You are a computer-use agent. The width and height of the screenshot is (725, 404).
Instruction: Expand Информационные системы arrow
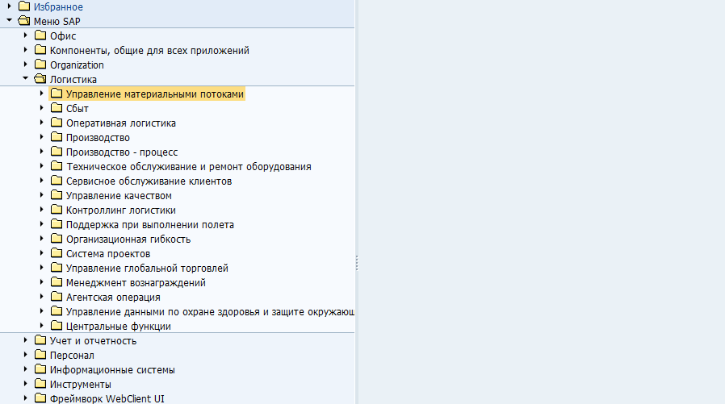pyautogui.click(x=25, y=369)
